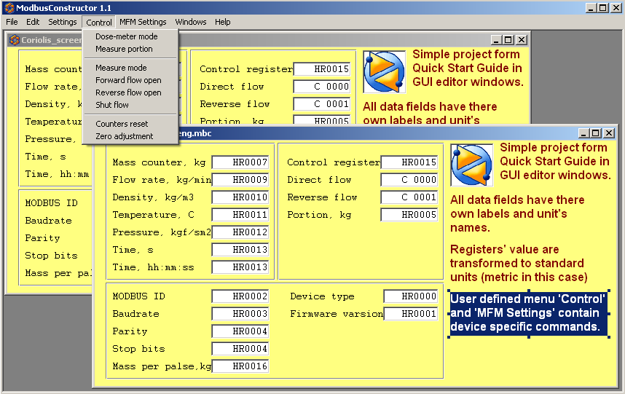Click Flow rate HR0009 field in front window
This screenshot has height=394, width=625.
[240, 180]
